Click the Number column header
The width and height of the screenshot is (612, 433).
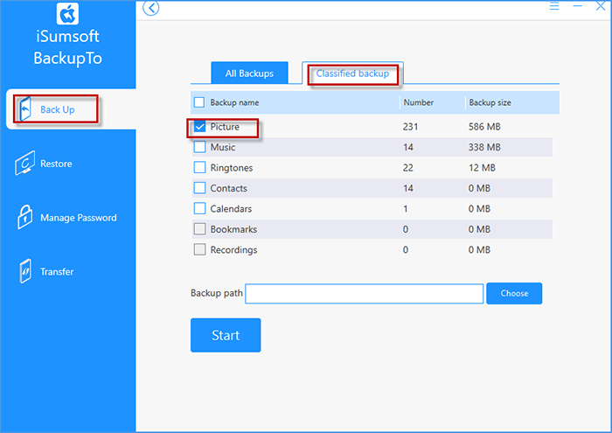coord(419,102)
